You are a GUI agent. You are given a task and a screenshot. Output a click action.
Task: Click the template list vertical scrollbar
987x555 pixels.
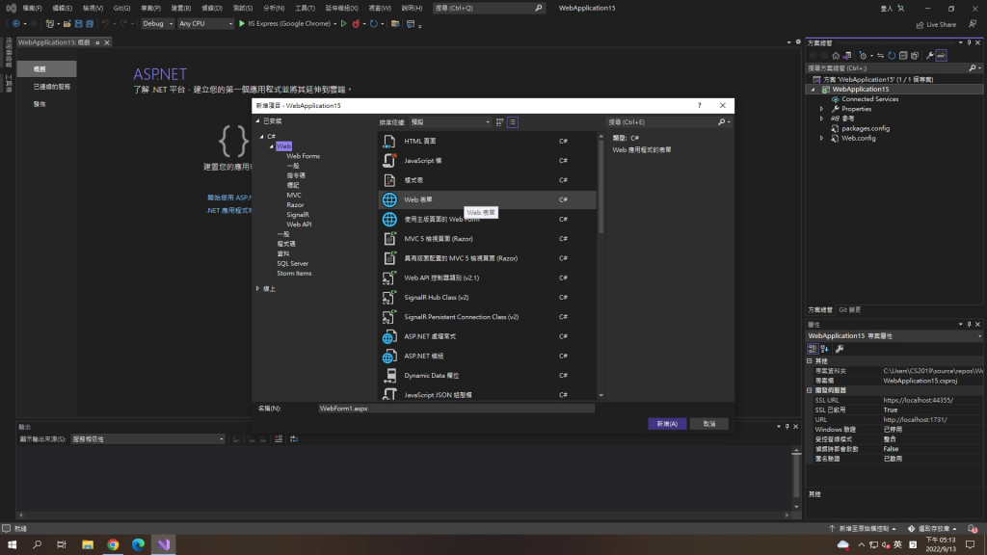pos(601,186)
